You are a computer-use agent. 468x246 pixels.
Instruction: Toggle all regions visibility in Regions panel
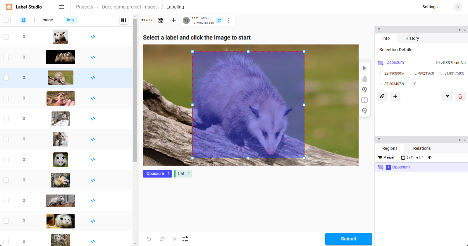pyautogui.click(x=430, y=158)
